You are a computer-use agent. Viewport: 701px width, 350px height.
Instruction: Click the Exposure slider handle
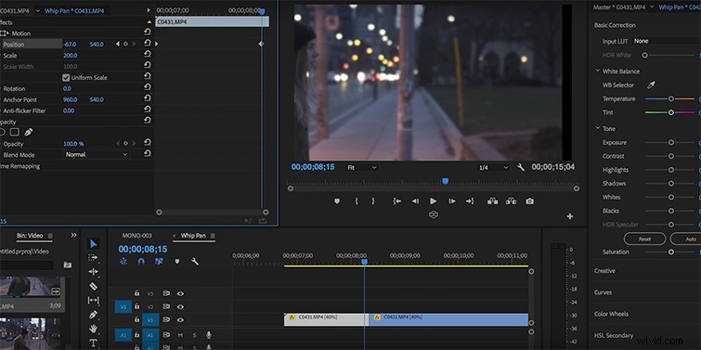[671, 143]
